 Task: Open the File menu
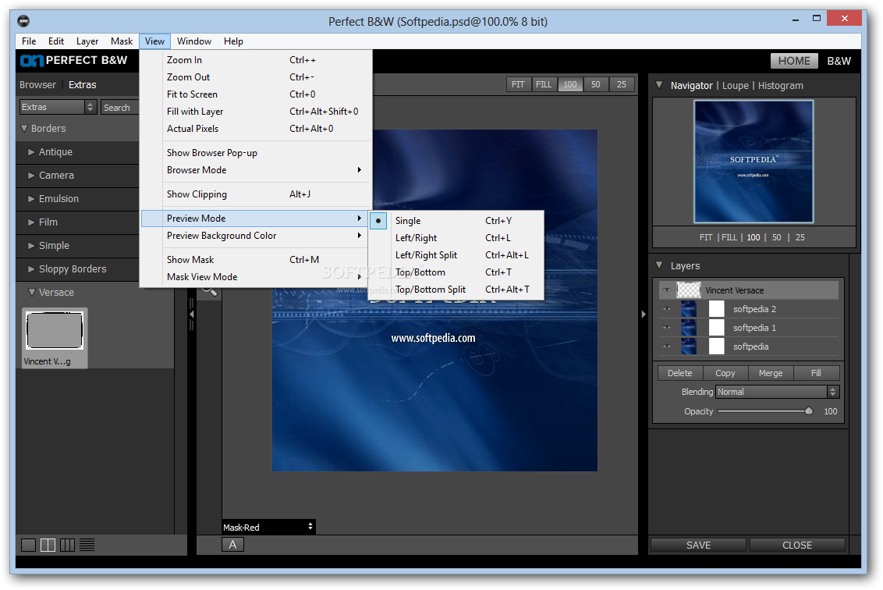tap(29, 41)
